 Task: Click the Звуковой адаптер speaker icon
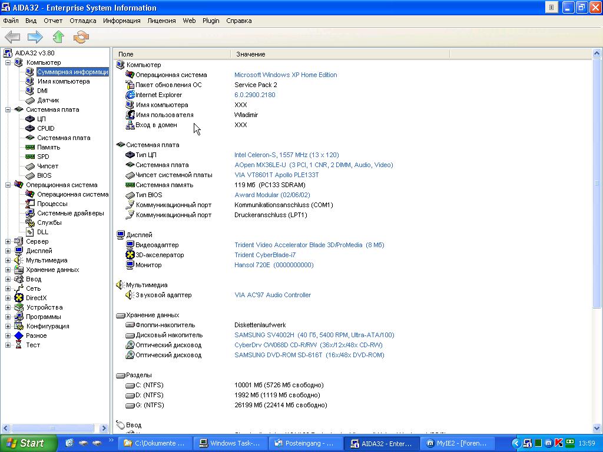(x=130, y=295)
